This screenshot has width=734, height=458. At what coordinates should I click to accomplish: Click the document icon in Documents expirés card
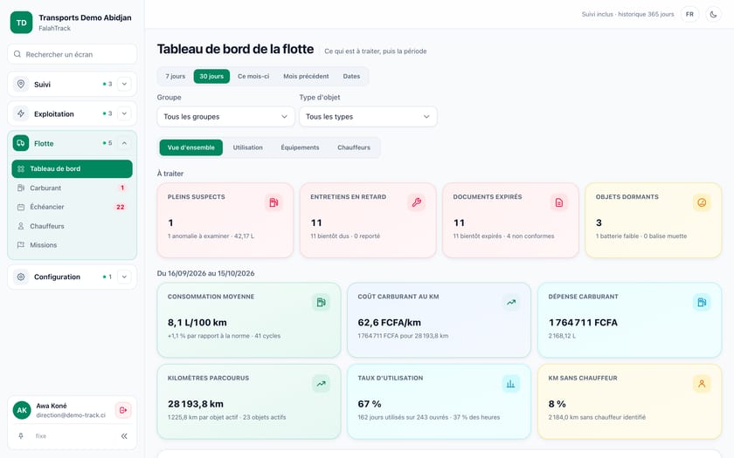point(559,202)
